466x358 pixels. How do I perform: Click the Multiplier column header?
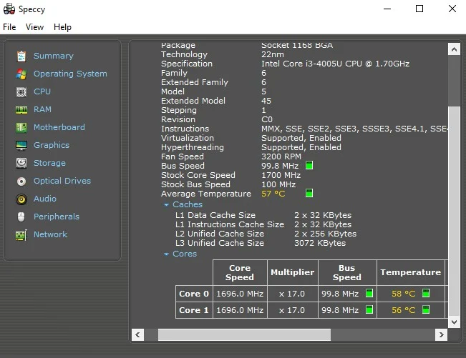(293, 272)
